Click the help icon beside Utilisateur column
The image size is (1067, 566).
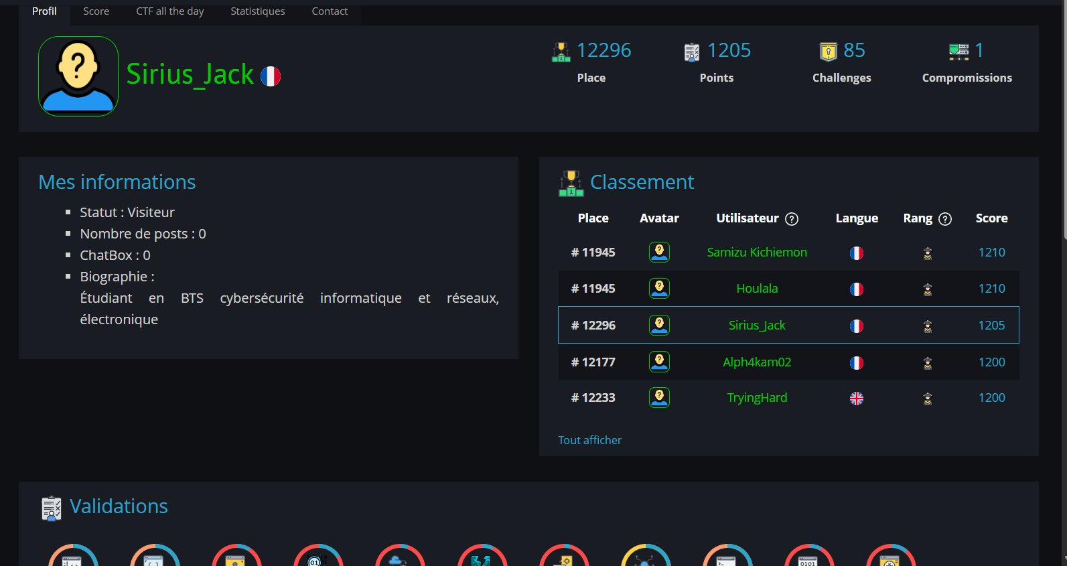coord(792,219)
